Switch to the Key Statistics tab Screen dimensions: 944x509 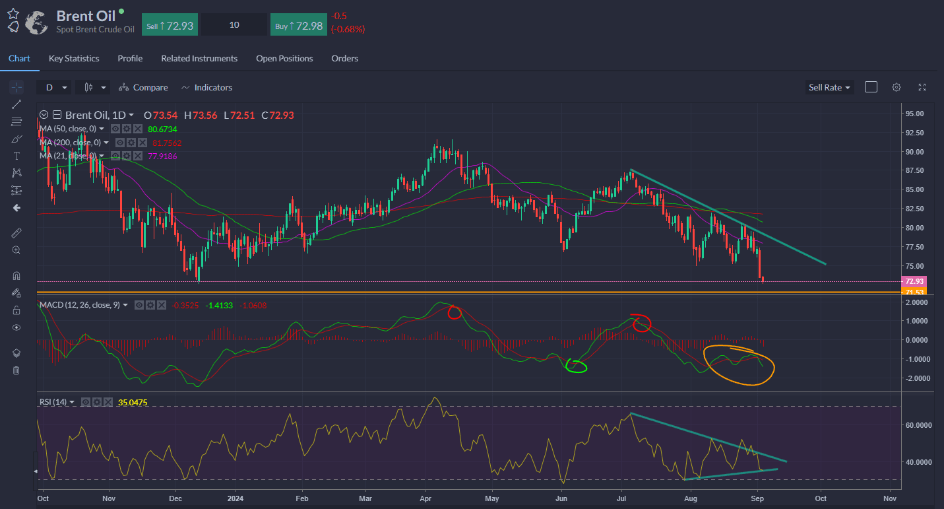click(74, 58)
